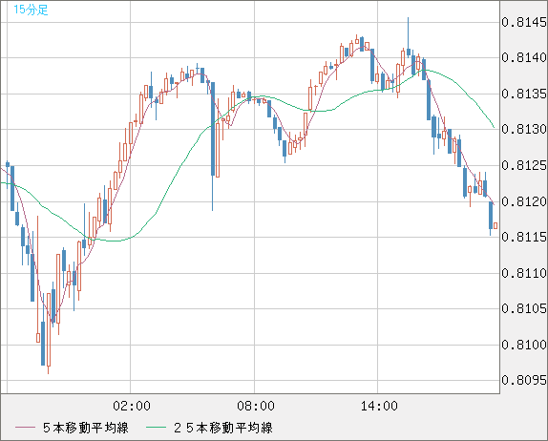Image resolution: width=548 pixels, height=441 pixels.
Task: Click the 02:00 time axis label
Action: pos(132,406)
